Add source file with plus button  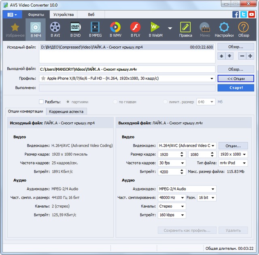250,56
